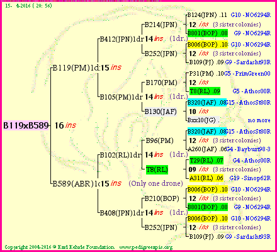Click '(Only one drone)' note
This screenshot has width=277, height=252.
click(155, 184)
